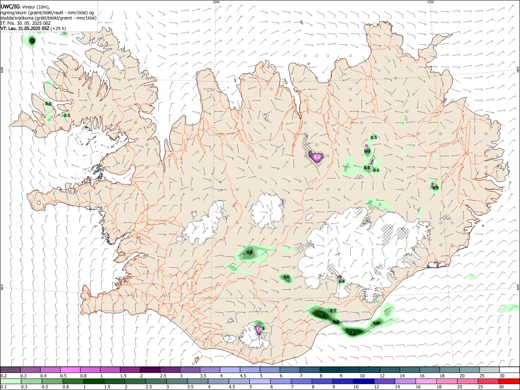
Task: Select the 0.2–0.3 snow legend swatch
Action: [x=10, y=370]
